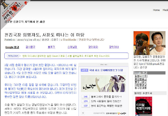This screenshot has height=116, width=168.
Task: Click the 블로거 ad link
Action: tap(51, 47)
